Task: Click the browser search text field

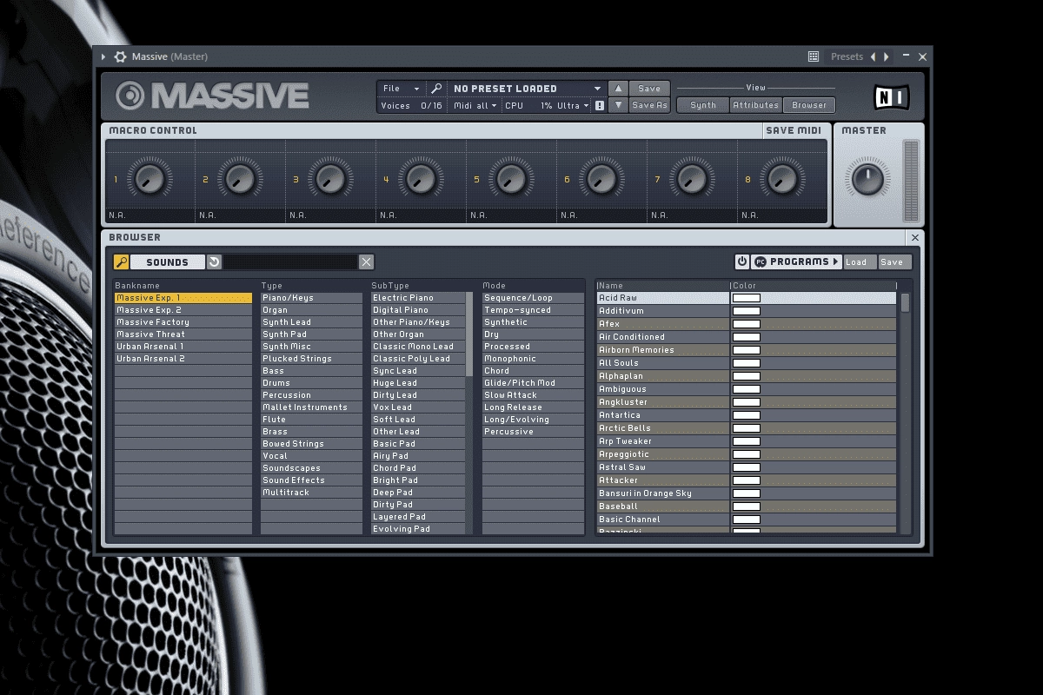Action: (x=291, y=261)
